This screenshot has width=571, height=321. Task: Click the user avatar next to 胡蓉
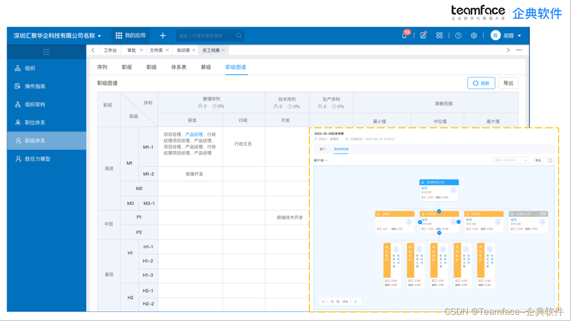(495, 35)
